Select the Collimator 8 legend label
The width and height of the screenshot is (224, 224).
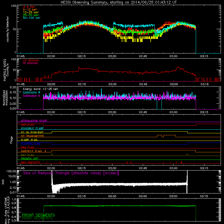31,92
